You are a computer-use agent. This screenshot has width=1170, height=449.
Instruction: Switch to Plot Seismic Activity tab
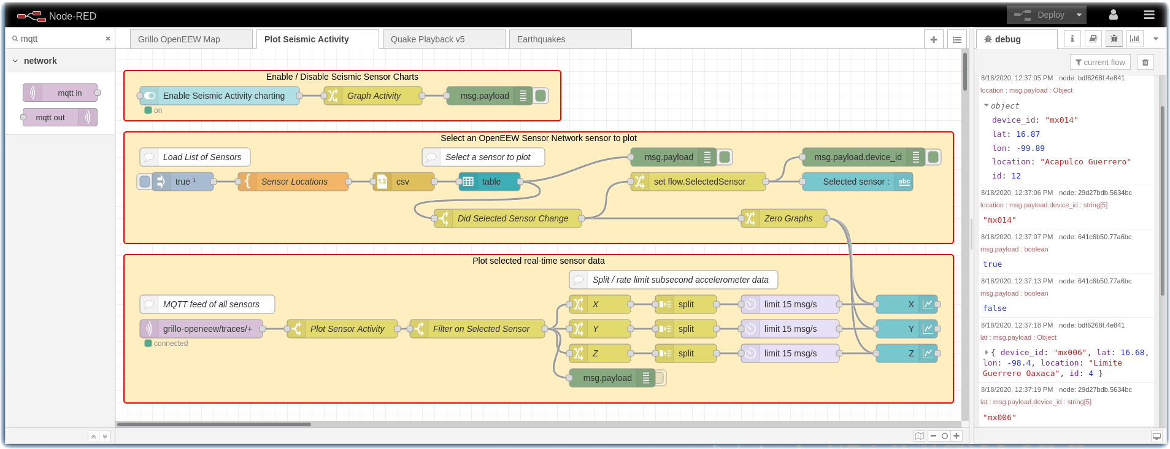[x=317, y=39]
